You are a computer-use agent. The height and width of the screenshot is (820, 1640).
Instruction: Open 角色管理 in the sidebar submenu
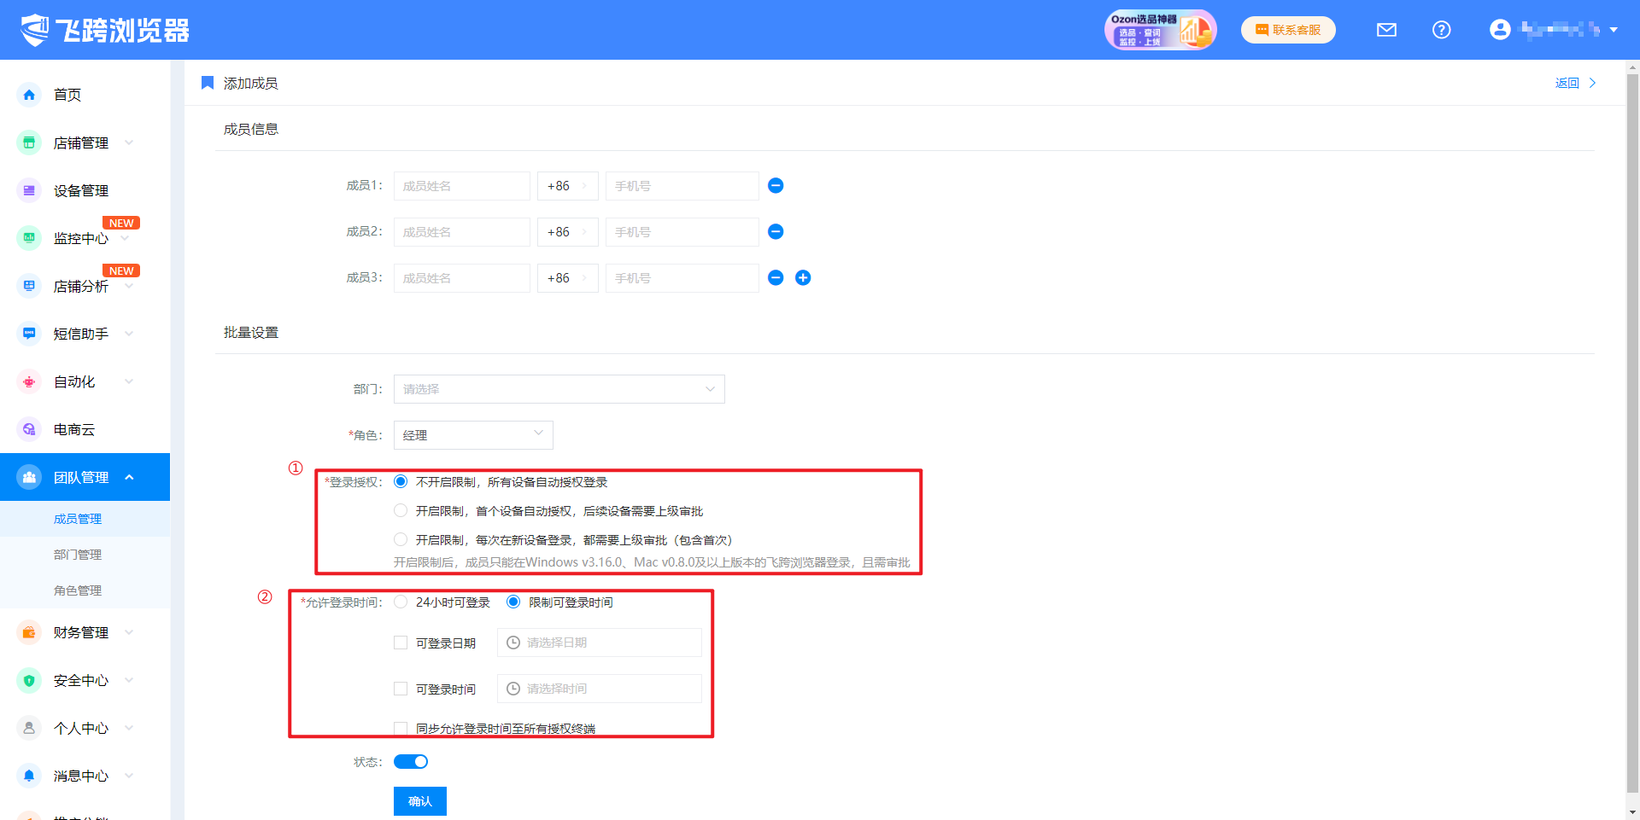pos(78,590)
